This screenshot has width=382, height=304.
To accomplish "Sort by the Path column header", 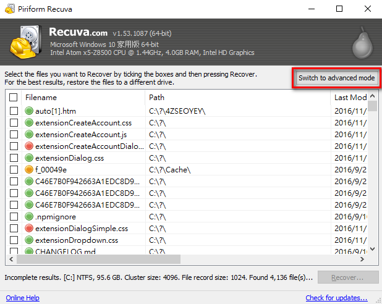I will [x=238, y=98].
